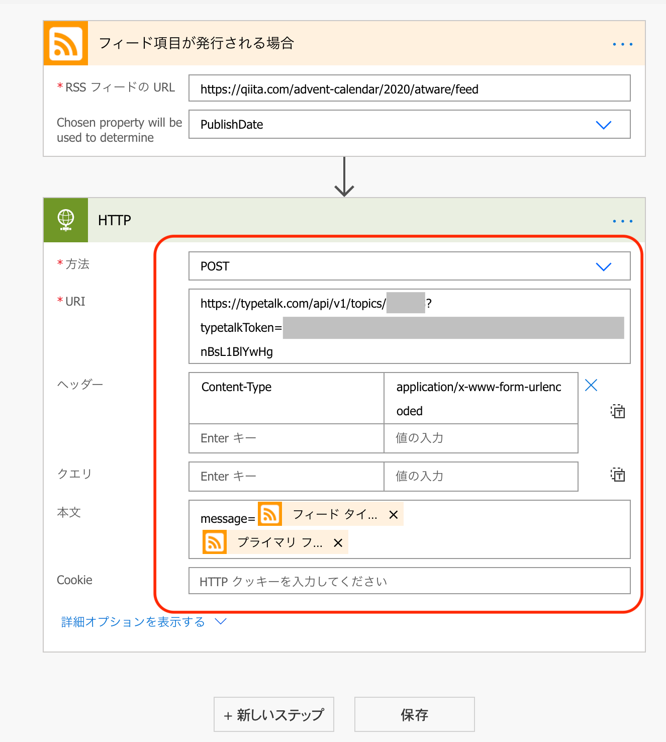Click the empty header Enter キー field
This screenshot has height=742, width=666.
[x=286, y=438]
